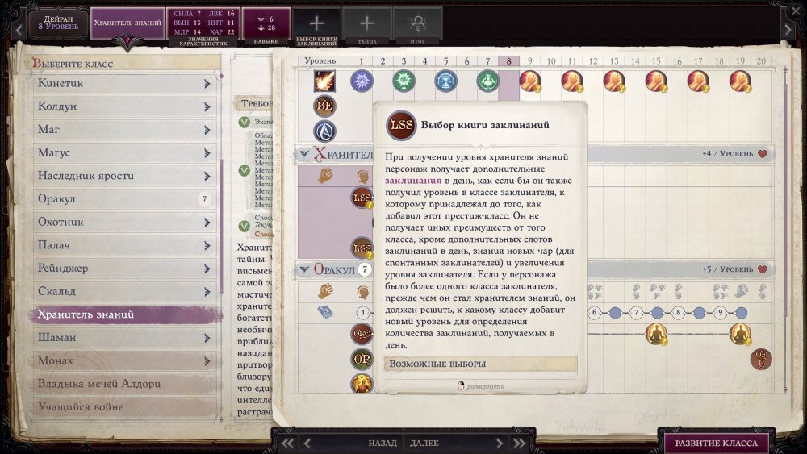This screenshot has width=807, height=454.
Task: Open the Хранитель знаний top tab
Action: coord(128,23)
